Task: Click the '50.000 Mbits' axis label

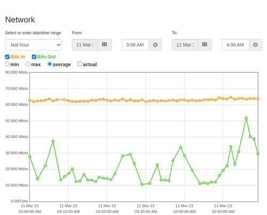Action: (x=17, y=121)
